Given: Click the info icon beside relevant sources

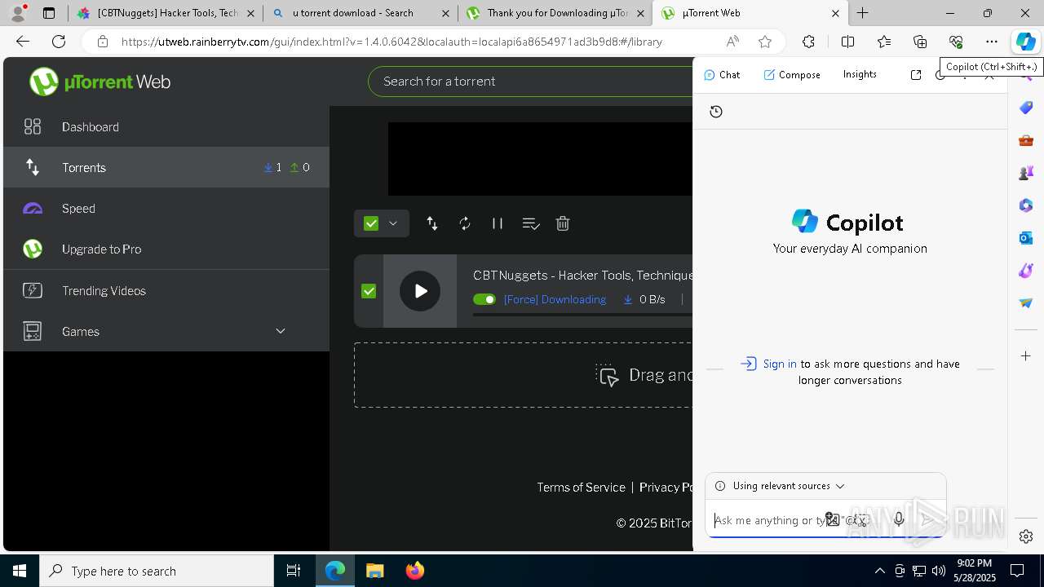Looking at the screenshot, I should [720, 486].
